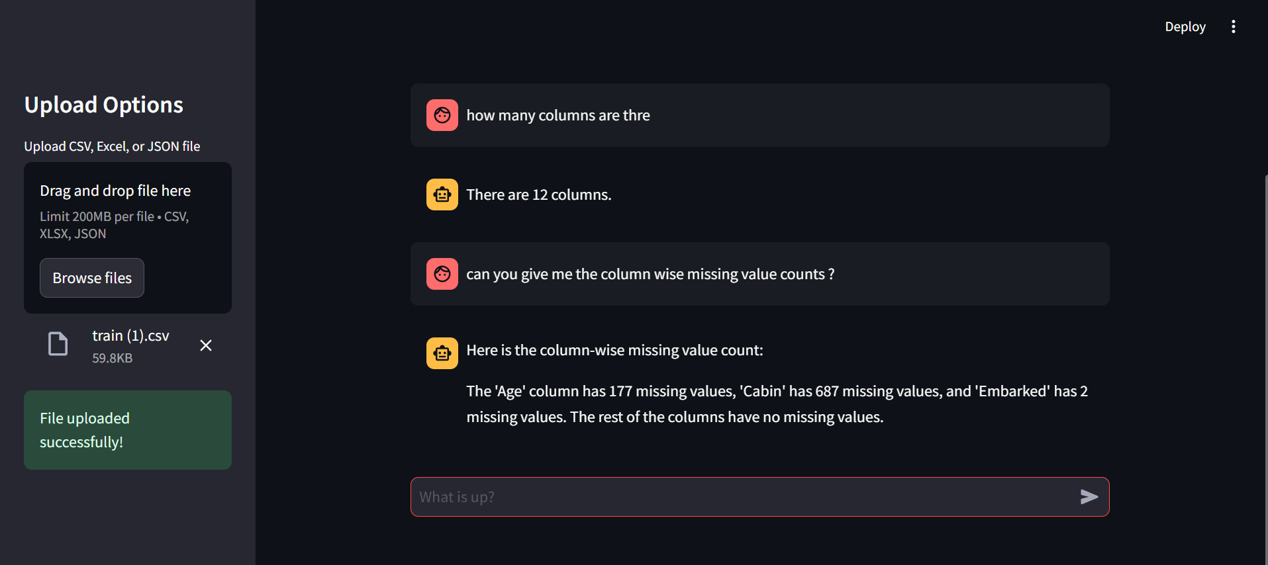This screenshot has width=1268, height=565.
Task: Click the "There are 12 columns." reply text
Action: tap(538, 195)
